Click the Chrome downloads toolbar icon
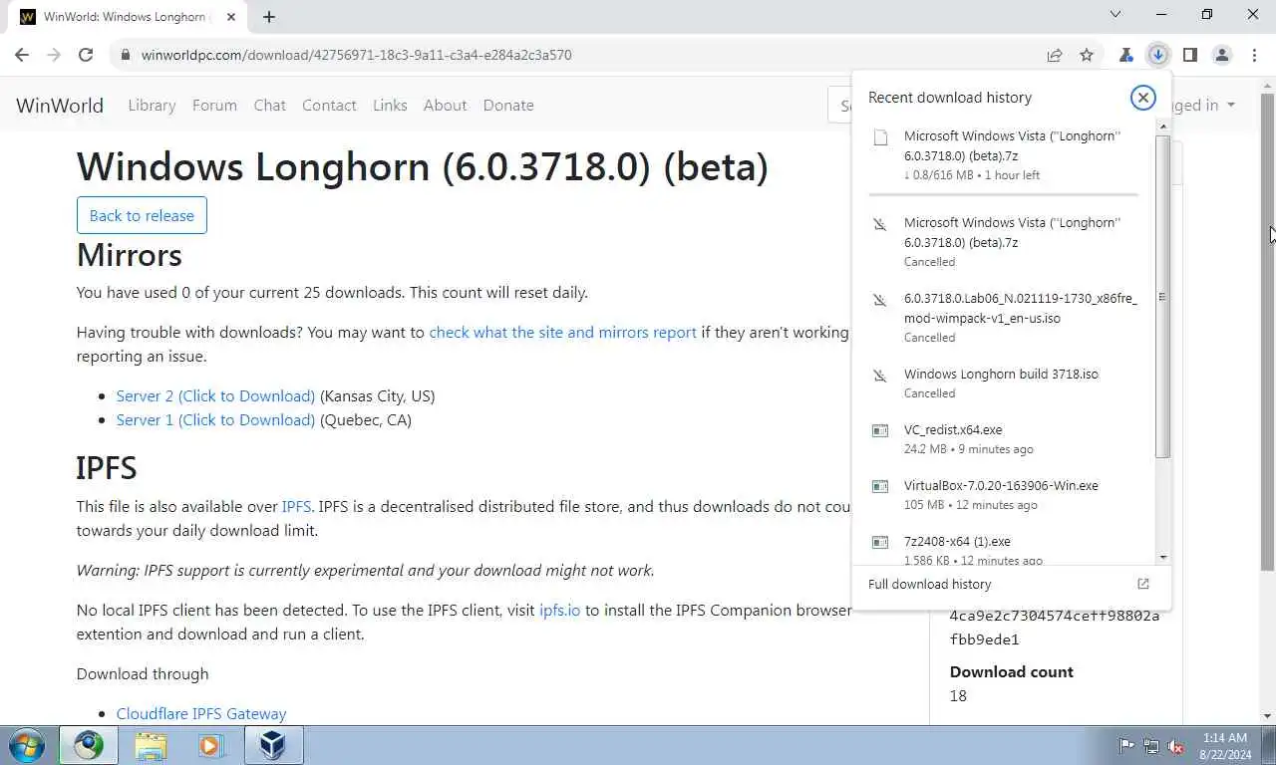 (x=1157, y=55)
